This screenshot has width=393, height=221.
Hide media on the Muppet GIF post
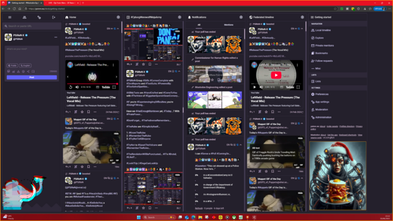(x=116, y=134)
